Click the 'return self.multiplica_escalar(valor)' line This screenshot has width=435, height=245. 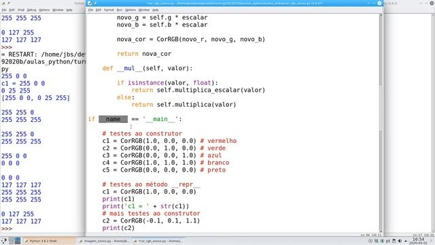click(198, 90)
